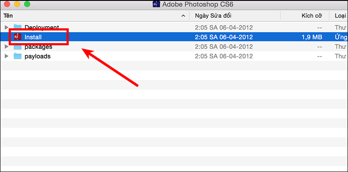Click the Photoshop icon in title bar
This screenshot has width=348, height=172.
[x=156, y=4]
